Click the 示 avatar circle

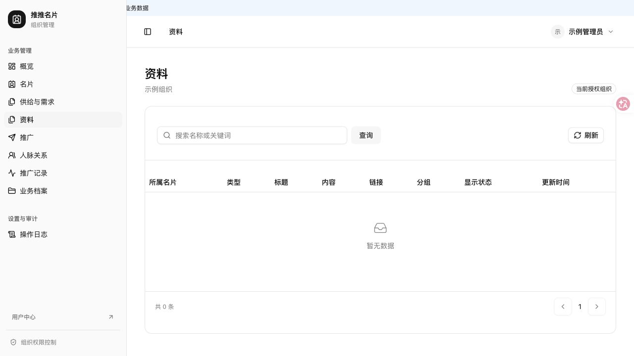coord(558,32)
